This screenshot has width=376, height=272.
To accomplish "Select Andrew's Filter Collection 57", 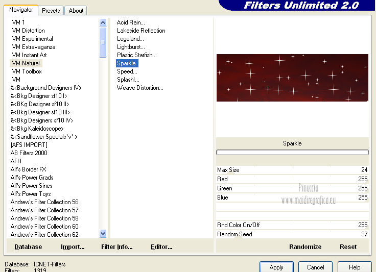I will (44, 210).
